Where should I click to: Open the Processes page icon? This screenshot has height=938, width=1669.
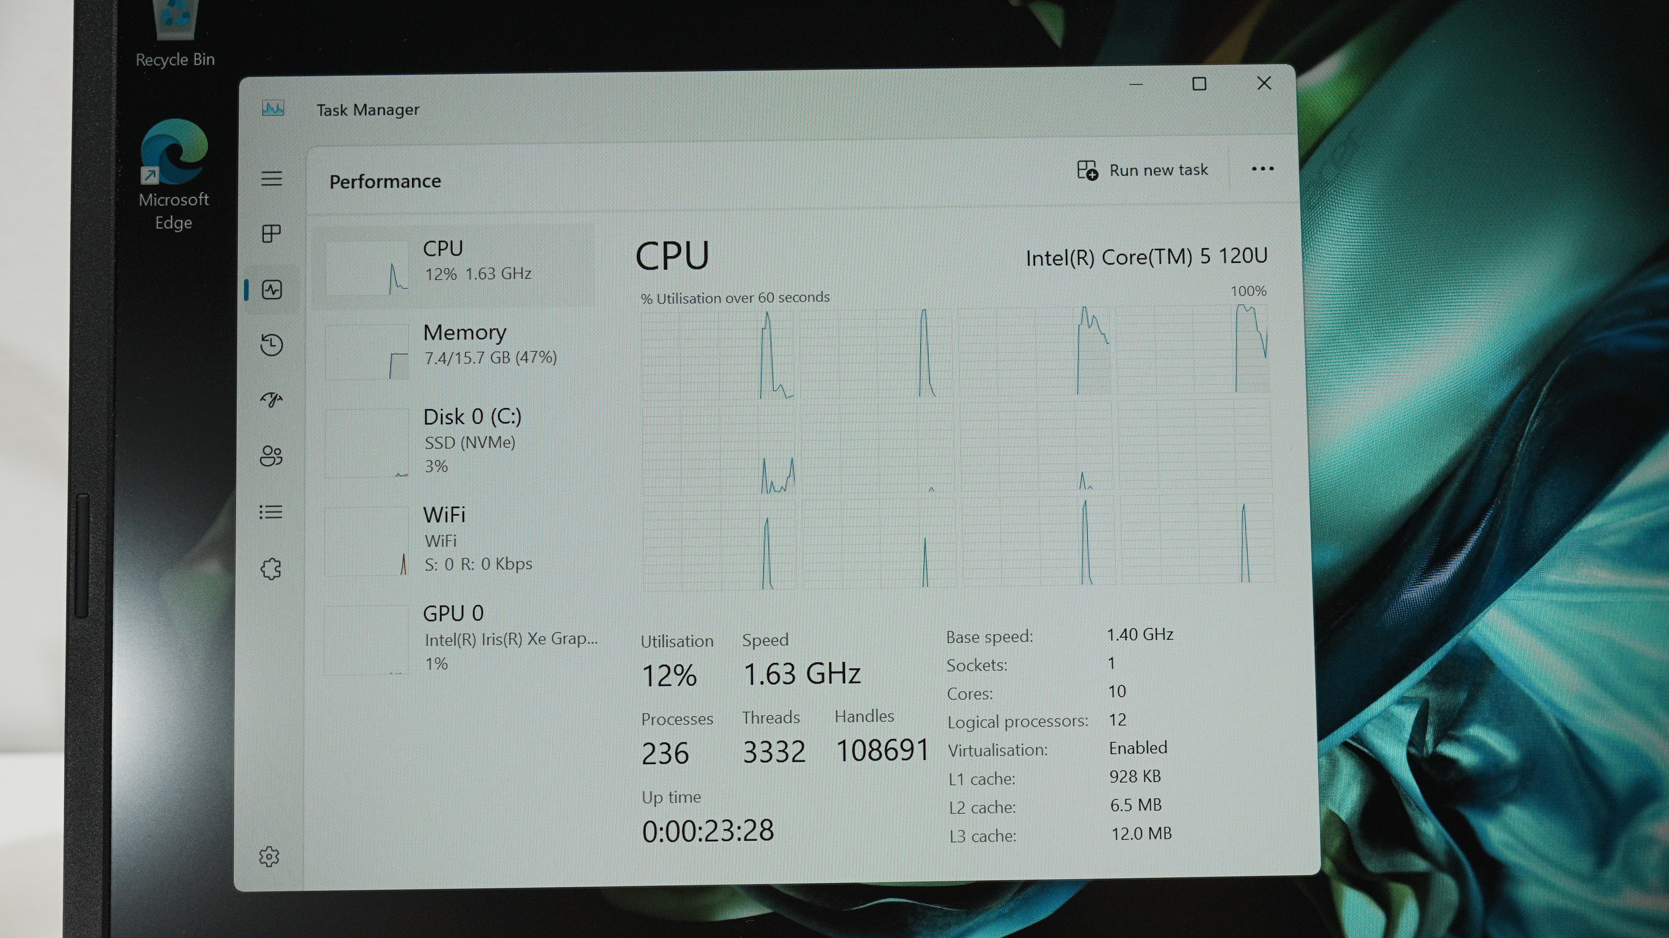pos(272,233)
